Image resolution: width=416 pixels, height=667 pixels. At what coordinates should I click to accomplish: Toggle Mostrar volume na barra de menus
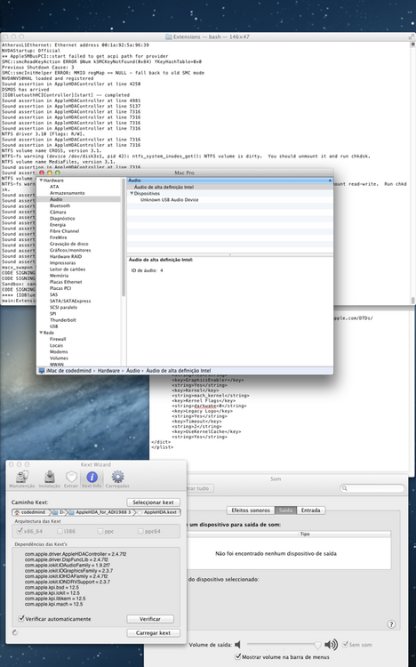click(x=238, y=656)
